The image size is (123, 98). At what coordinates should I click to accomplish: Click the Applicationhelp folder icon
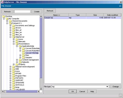tap(20, 46)
